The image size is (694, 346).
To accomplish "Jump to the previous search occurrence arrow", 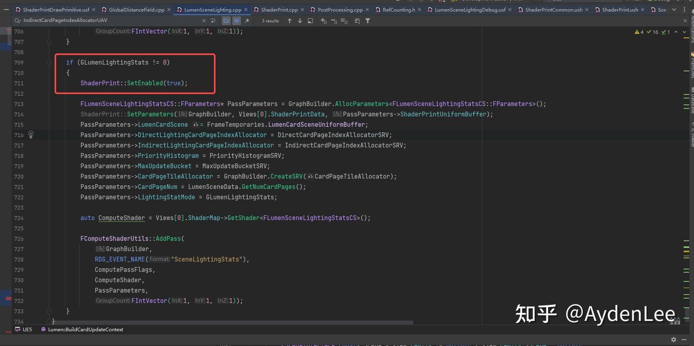I will [x=289, y=21].
